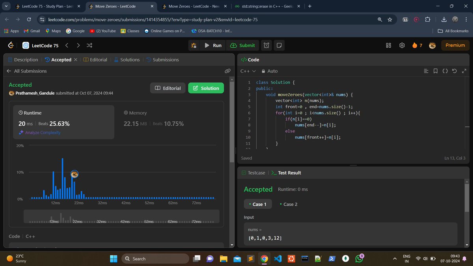
Task: Click the Chrome address bar URL
Action: [153, 19]
